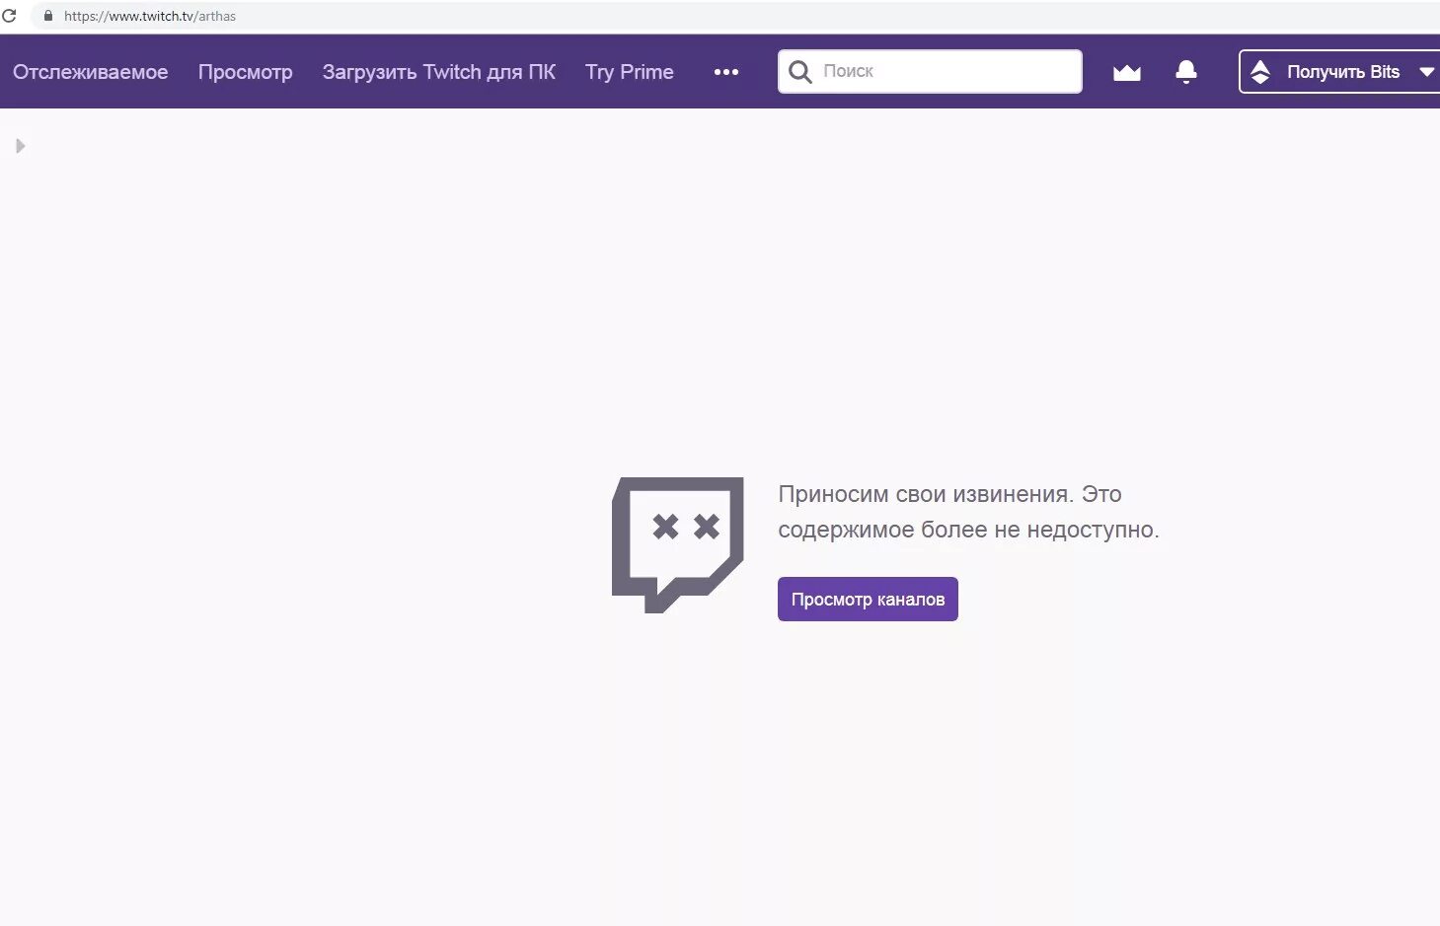Click the Приносим свои извинения message text
Screen dimensions: 1440x926
click(968, 512)
